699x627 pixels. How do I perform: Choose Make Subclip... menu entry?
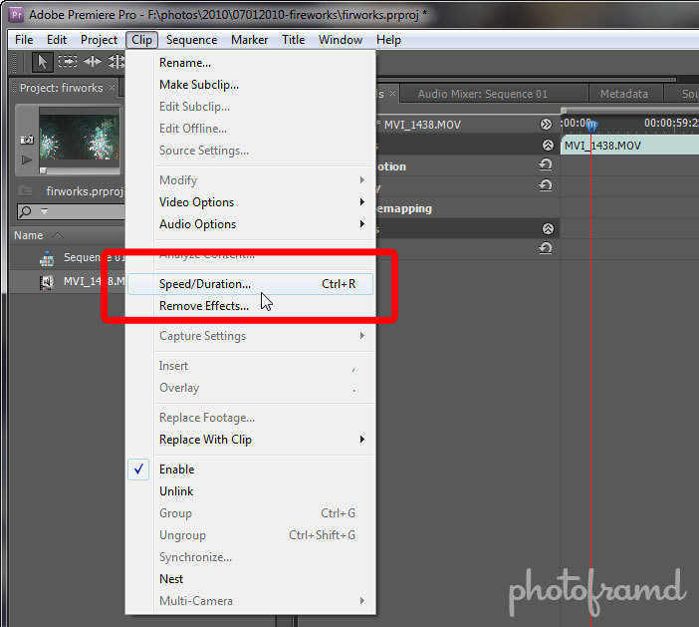pyautogui.click(x=251, y=85)
